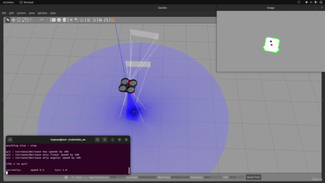This screenshot has height=183, width=325.
Task: Open the undo history dropdown arrow
Action: coord(36,20)
